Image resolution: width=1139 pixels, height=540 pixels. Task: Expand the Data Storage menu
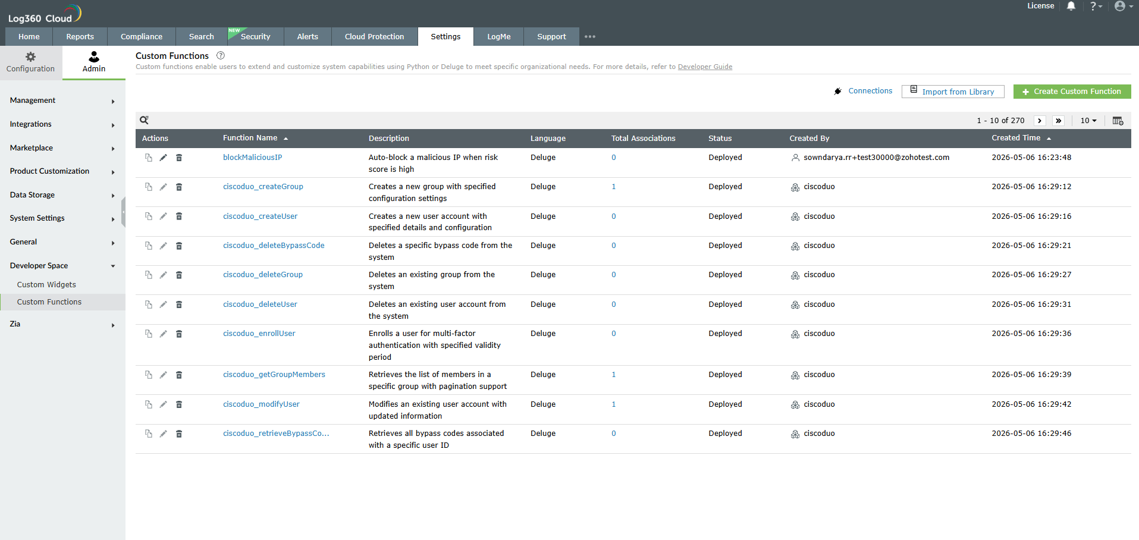tap(62, 195)
